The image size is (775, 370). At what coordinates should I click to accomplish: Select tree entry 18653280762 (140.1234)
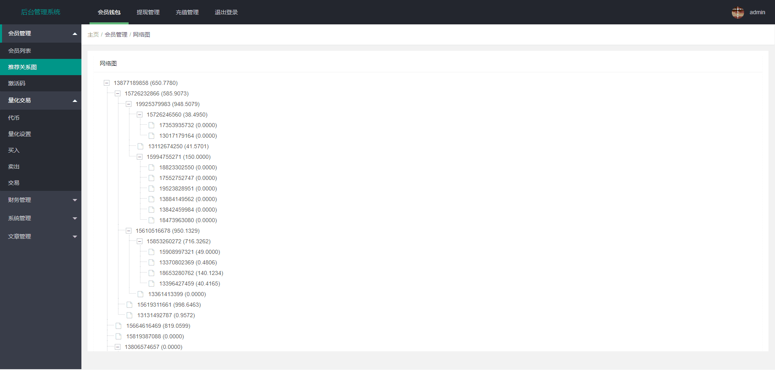pos(191,273)
